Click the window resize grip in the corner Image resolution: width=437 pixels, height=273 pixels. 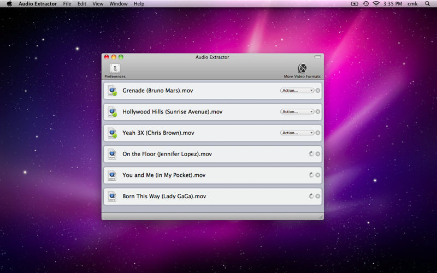coord(321,217)
